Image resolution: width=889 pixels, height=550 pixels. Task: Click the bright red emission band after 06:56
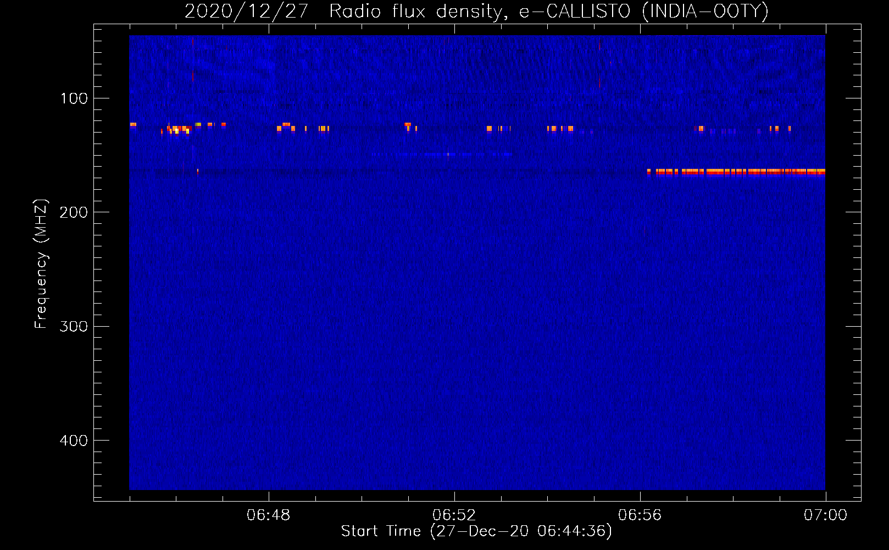click(x=736, y=172)
